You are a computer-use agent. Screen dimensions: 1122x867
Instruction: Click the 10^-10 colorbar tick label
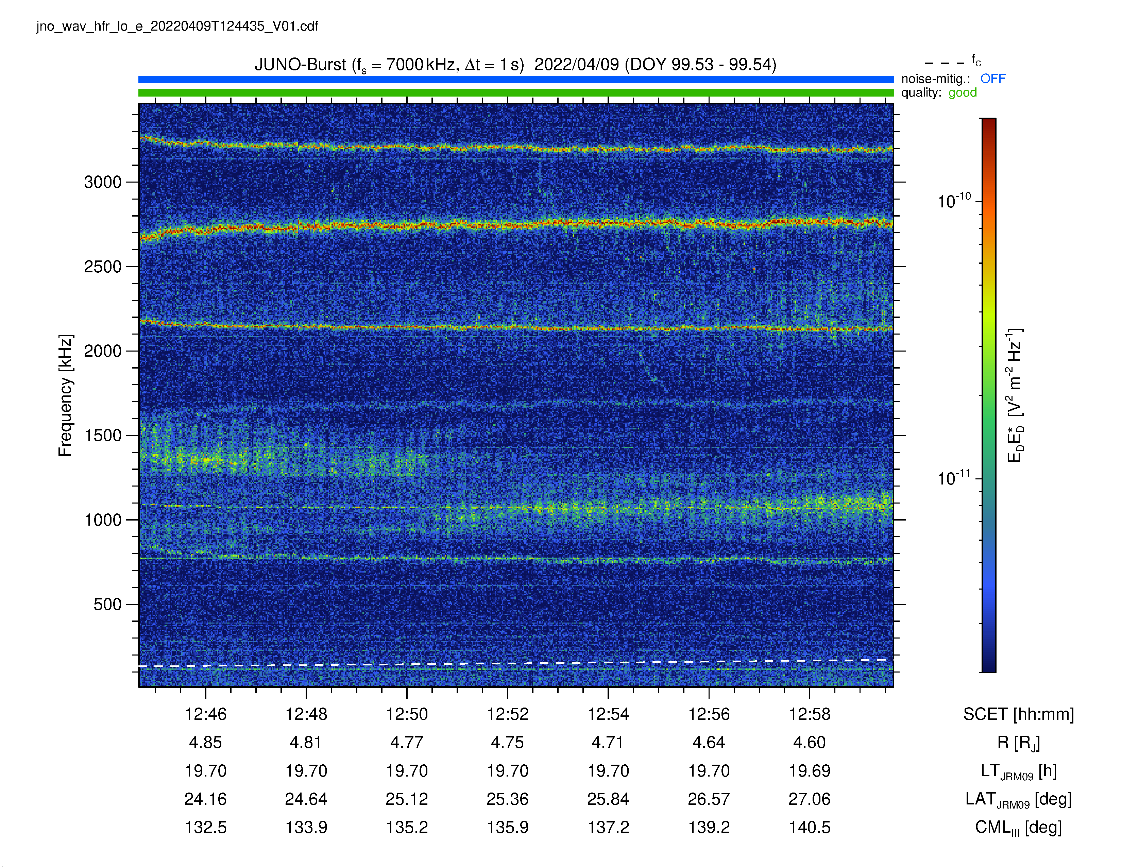(954, 201)
